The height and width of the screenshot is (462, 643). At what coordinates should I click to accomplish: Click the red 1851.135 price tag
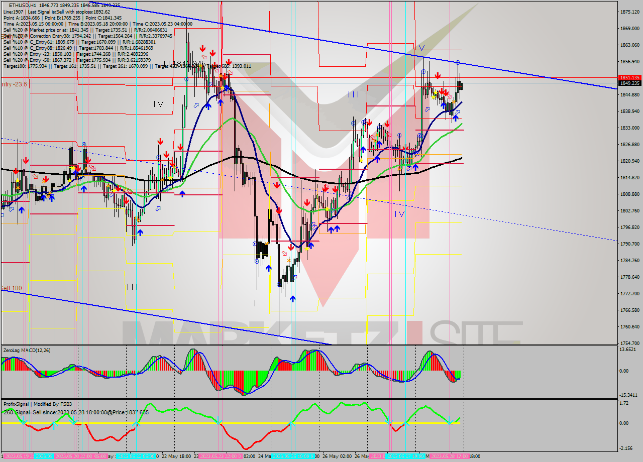click(x=630, y=78)
